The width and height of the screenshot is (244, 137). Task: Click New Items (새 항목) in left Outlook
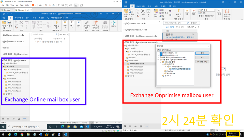pyautogui.click(x=9, y=25)
